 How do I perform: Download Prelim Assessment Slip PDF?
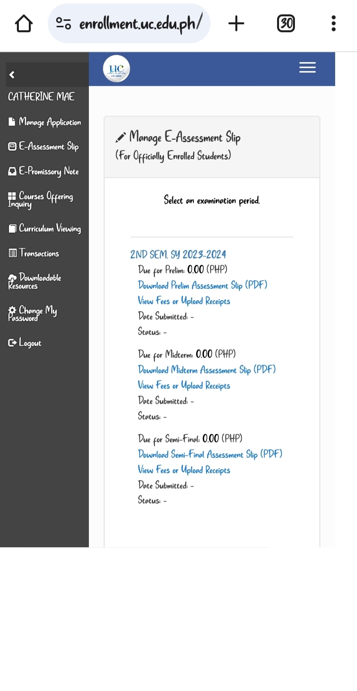click(x=203, y=285)
